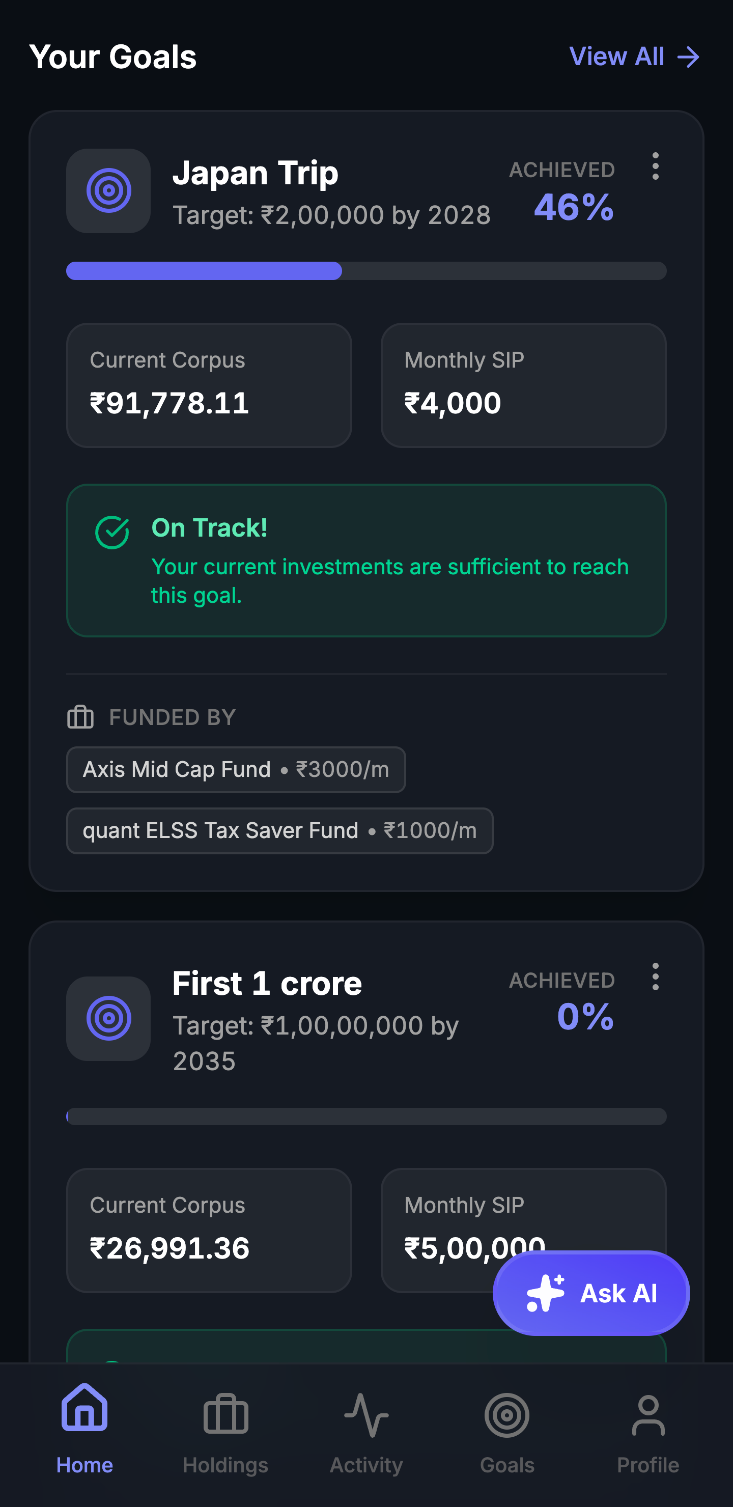
Task: Tap the First 1 crore goal icon
Action: pyautogui.click(x=108, y=1019)
